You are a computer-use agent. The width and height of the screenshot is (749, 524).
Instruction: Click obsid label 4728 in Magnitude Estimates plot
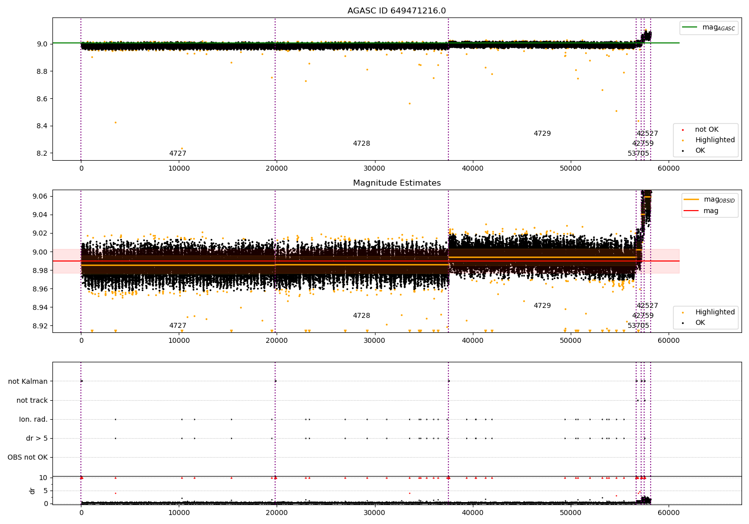[x=362, y=316]
